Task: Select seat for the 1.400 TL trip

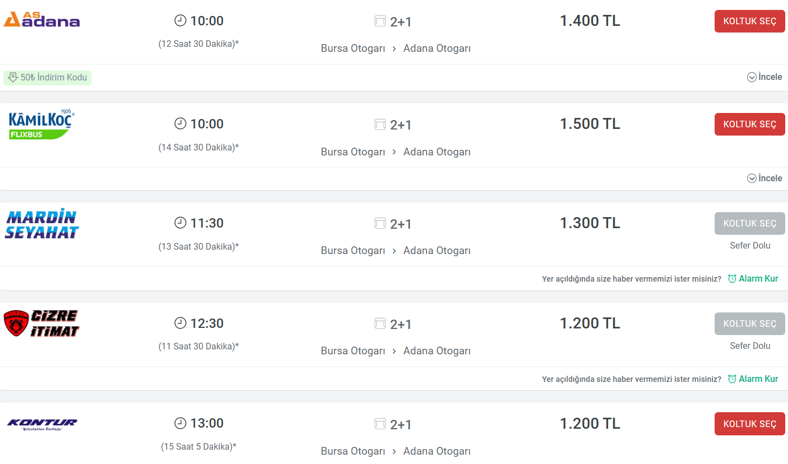Action: pyautogui.click(x=749, y=21)
